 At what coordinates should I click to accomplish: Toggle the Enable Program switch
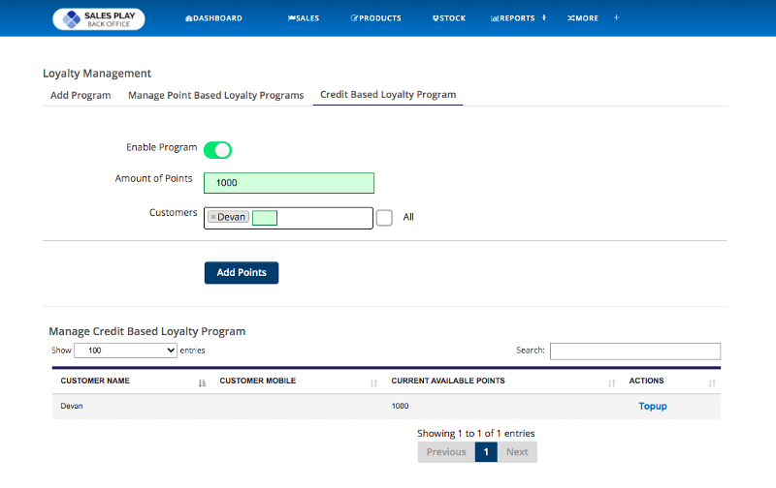[x=217, y=149]
